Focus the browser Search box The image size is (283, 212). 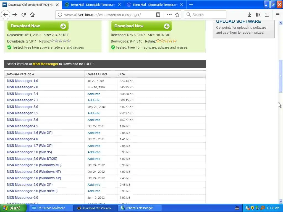click(205, 15)
